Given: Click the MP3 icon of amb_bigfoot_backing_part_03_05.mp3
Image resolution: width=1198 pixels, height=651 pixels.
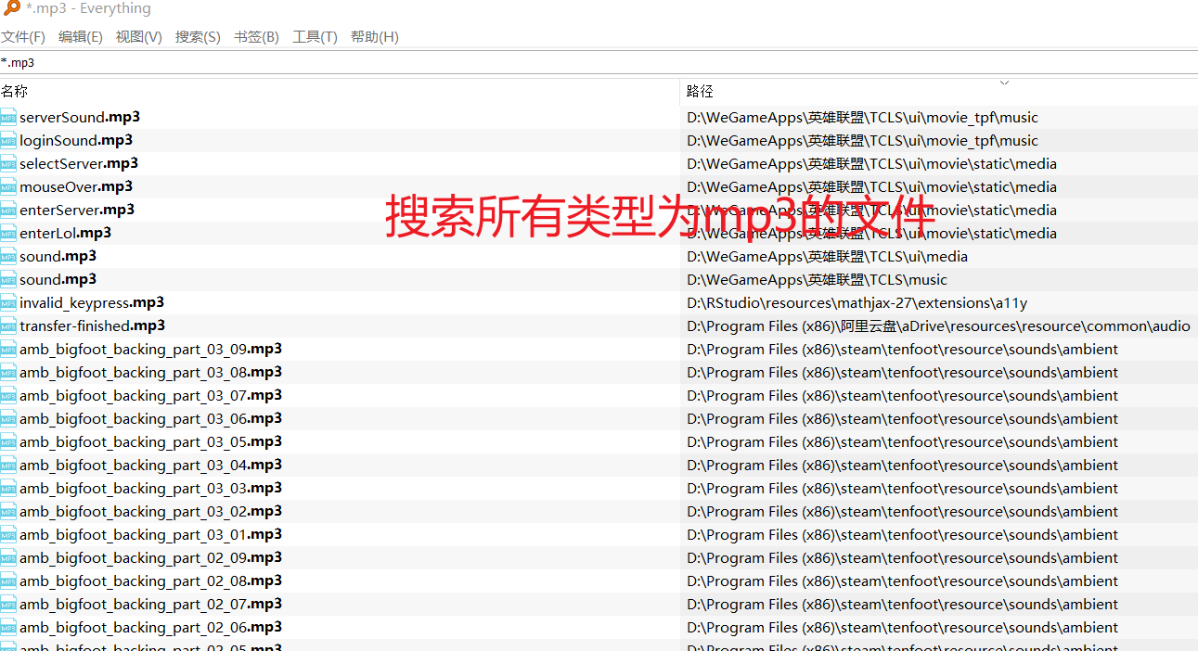Looking at the screenshot, I should pyautogui.click(x=8, y=441).
